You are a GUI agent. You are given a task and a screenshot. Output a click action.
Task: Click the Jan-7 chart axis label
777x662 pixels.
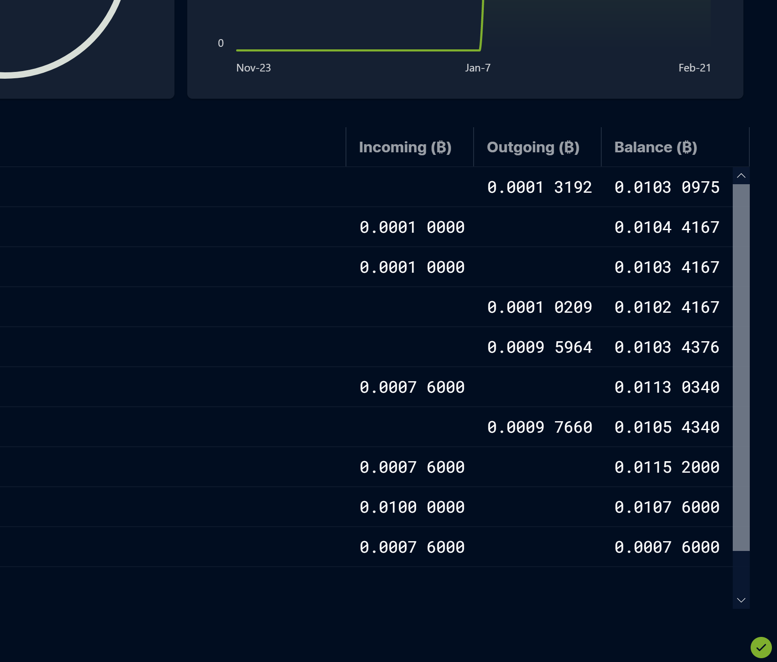pyautogui.click(x=478, y=68)
